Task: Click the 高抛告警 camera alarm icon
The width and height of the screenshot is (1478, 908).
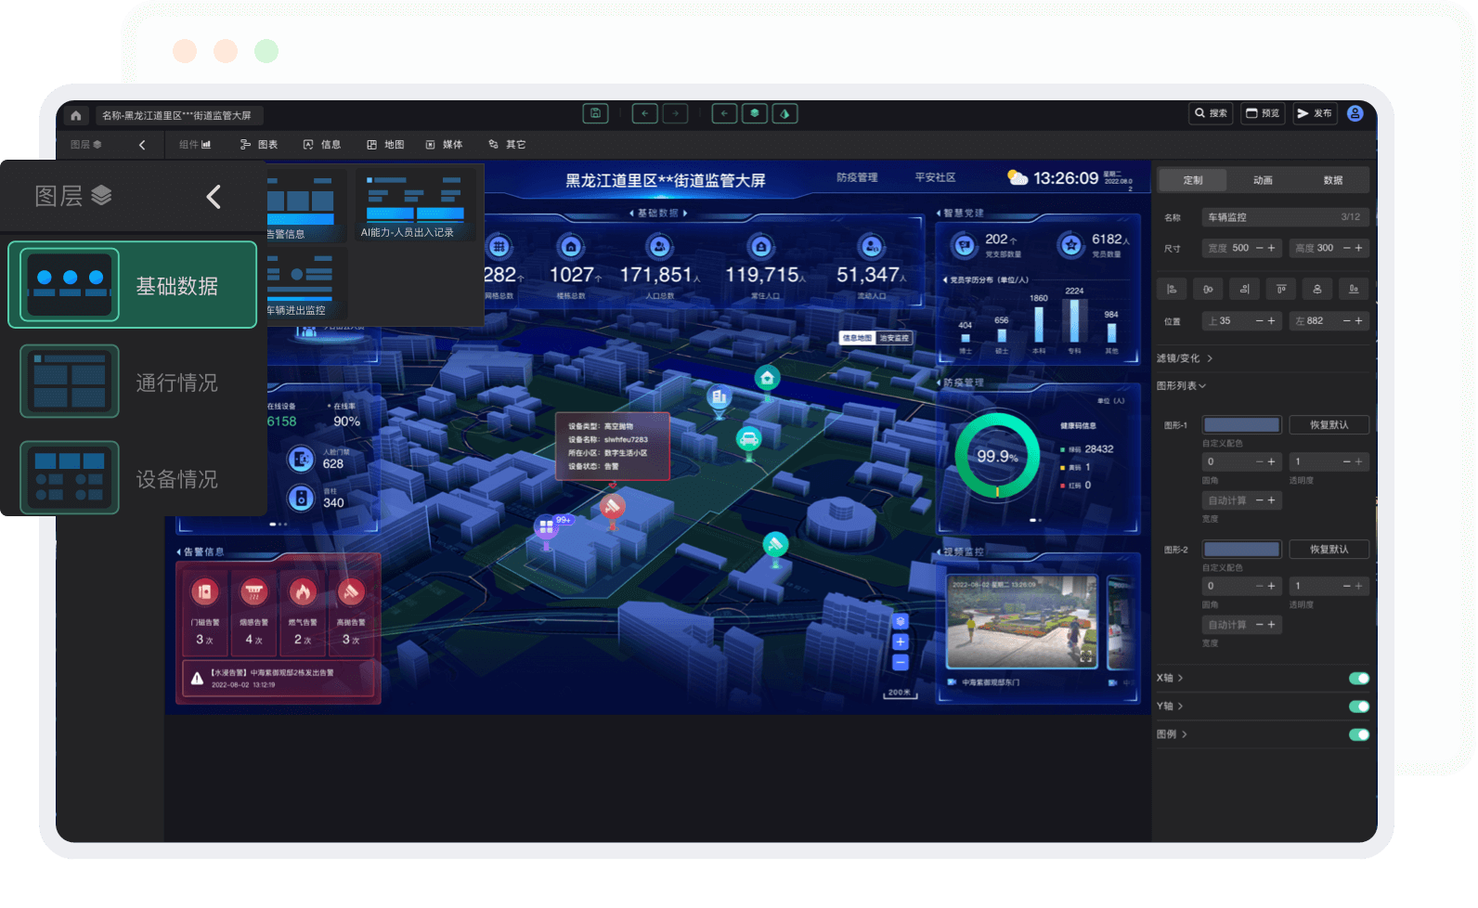Action: 351,591
